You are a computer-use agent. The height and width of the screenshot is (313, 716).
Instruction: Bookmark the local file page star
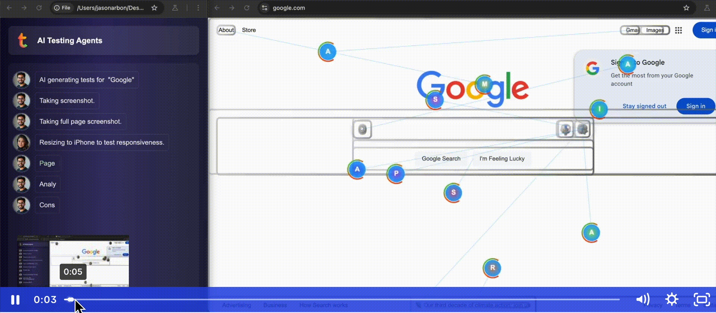(x=154, y=8)
